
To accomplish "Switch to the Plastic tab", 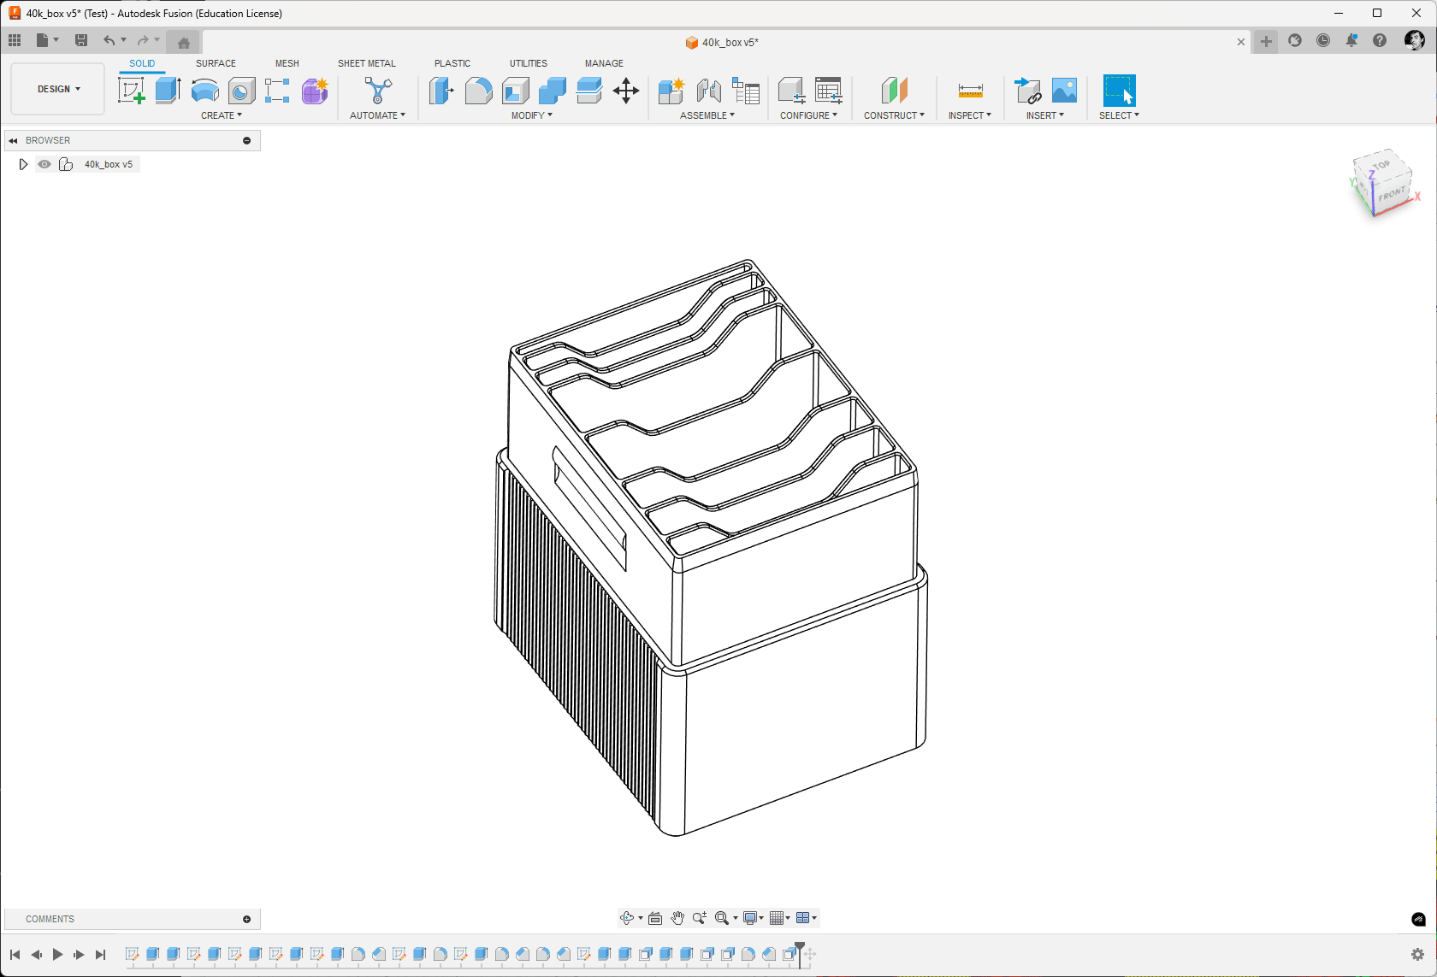I will [452, 63].
